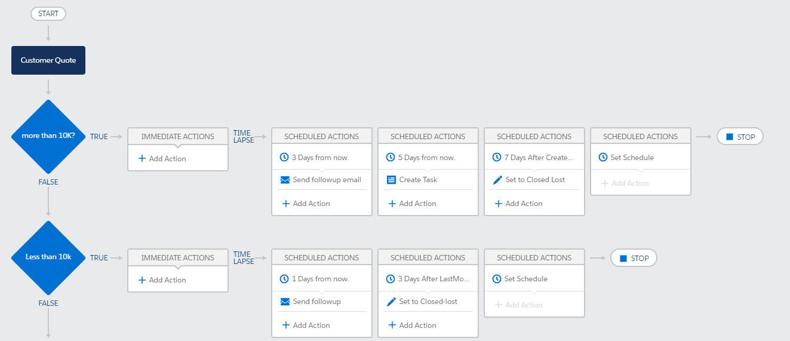The height and width of the screenshot is (341, 790).
Task: Click the envelope icon for Send followup email
Action: click(285, 180)
